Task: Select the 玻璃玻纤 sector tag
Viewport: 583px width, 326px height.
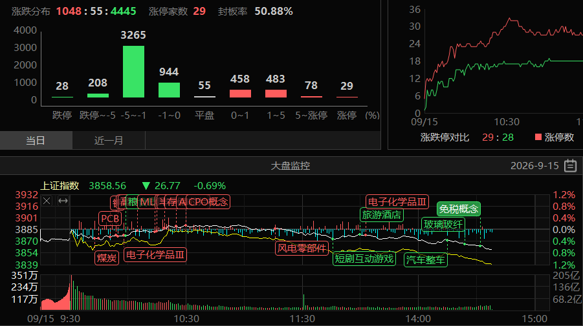Action: (x=443, y=225)
